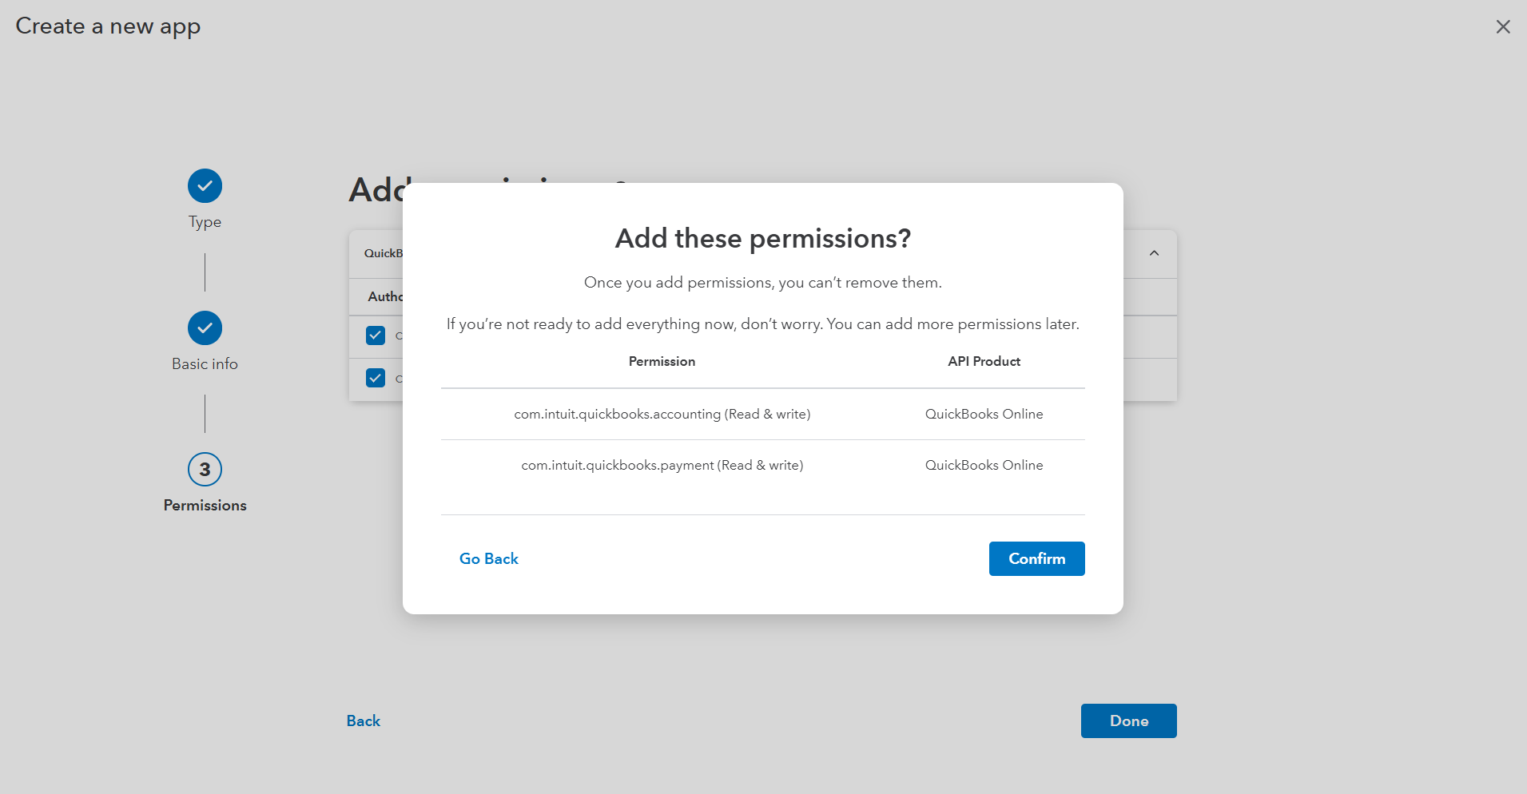
Task: Close the Create a new app window
Action: click(1502, 27)
